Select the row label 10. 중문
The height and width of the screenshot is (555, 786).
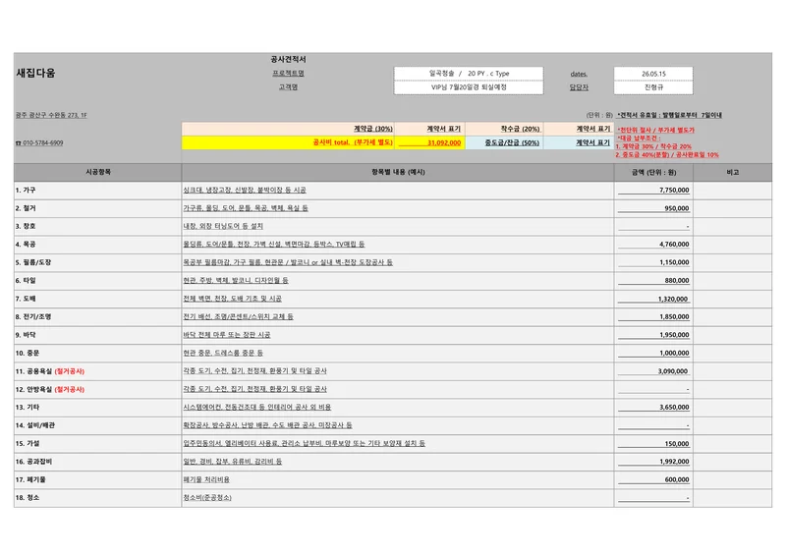click(x=28, y=353)
